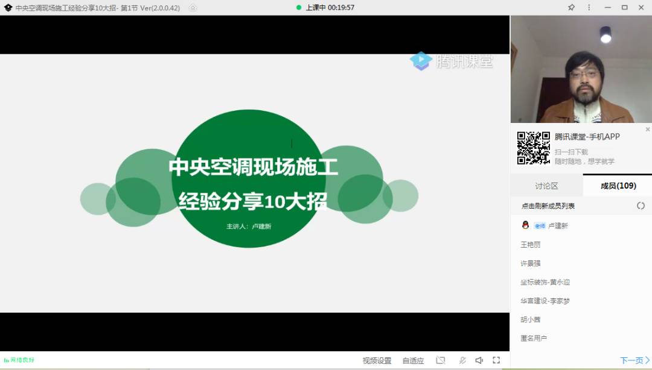Click 点击刷新成员列表 to refresh members
652x370 pixels.
click(548, 205)
